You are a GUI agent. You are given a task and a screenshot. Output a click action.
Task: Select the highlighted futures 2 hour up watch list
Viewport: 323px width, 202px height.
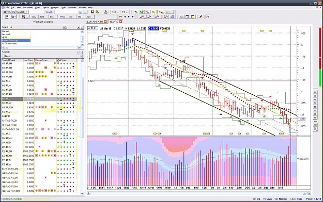[x=16, y=41]
